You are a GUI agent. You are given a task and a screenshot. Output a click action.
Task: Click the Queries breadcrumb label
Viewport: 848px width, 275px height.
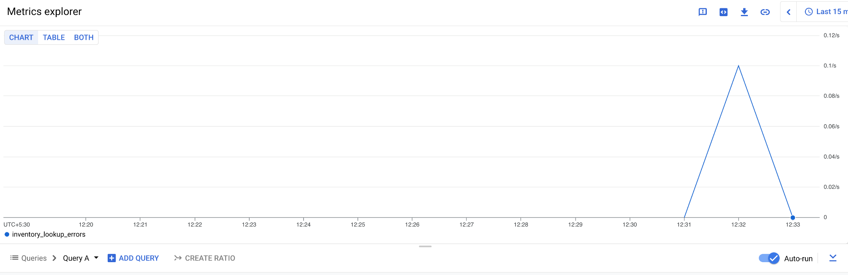[x=34, y=258]
